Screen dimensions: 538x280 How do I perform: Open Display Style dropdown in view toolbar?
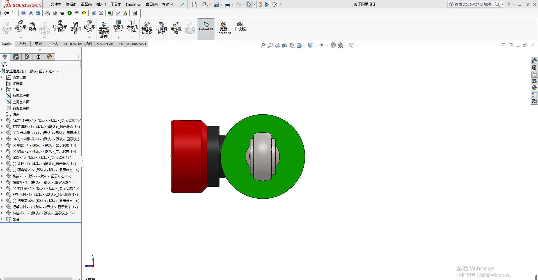316,45
